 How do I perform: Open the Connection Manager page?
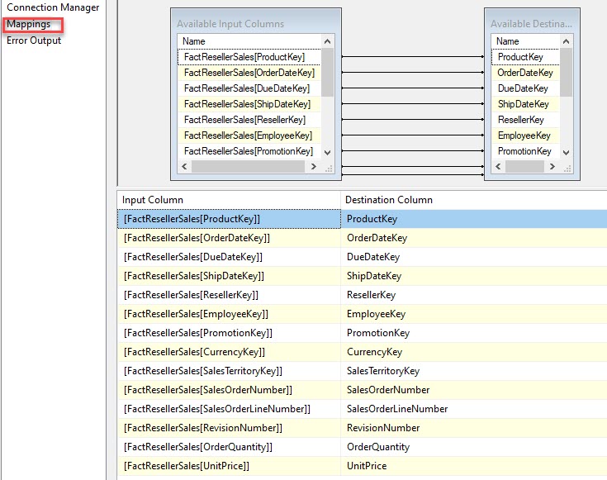point(52,7)
